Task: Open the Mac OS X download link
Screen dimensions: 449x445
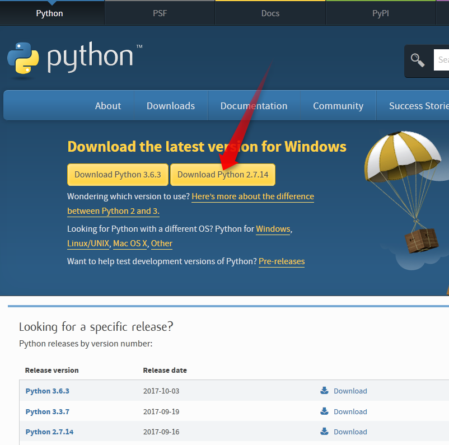Action: coord(130,243)
